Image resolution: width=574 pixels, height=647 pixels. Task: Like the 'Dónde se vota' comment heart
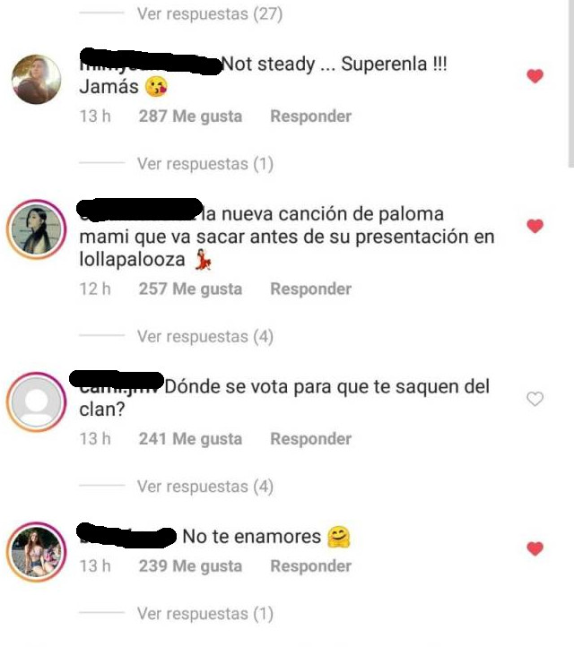pos(535,399)
